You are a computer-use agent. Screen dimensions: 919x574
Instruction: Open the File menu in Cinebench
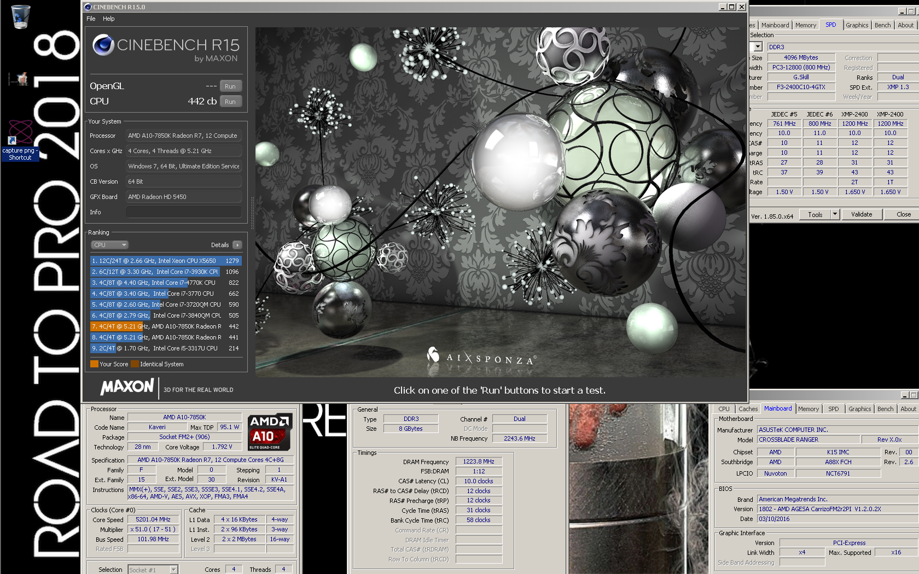click(91, 19)
